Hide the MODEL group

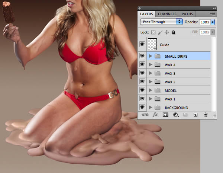142,90
